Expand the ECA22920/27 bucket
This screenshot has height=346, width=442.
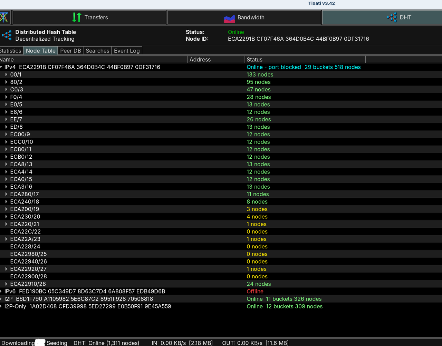(6, 269)
